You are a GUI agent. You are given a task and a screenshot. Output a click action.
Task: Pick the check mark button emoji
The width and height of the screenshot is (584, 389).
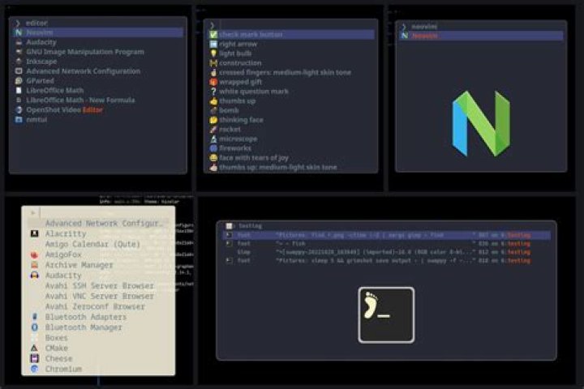tap(291, 35)
